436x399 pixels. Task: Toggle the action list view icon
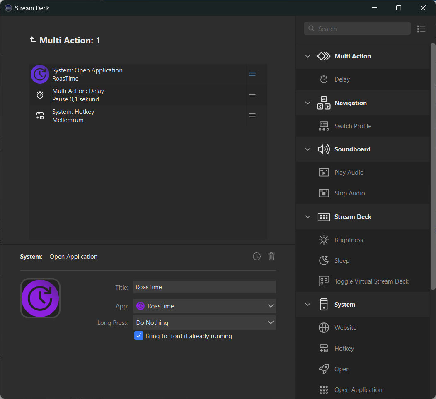point(421,29)
